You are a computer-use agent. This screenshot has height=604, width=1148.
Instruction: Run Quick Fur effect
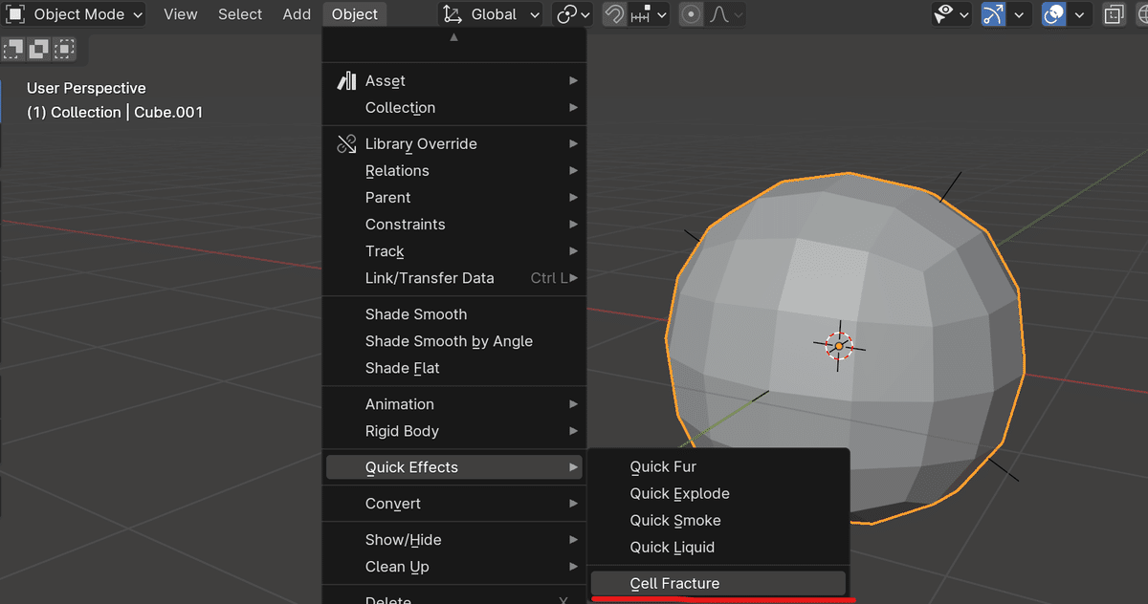pos(718,467)
